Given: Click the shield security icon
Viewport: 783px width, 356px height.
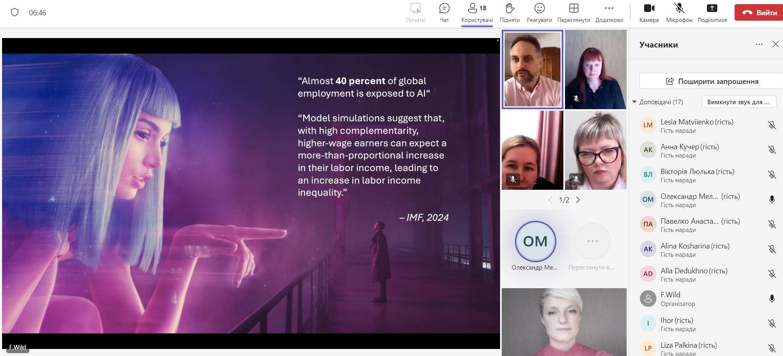Looking at the screenshot, I should click(x=14, y=12).
